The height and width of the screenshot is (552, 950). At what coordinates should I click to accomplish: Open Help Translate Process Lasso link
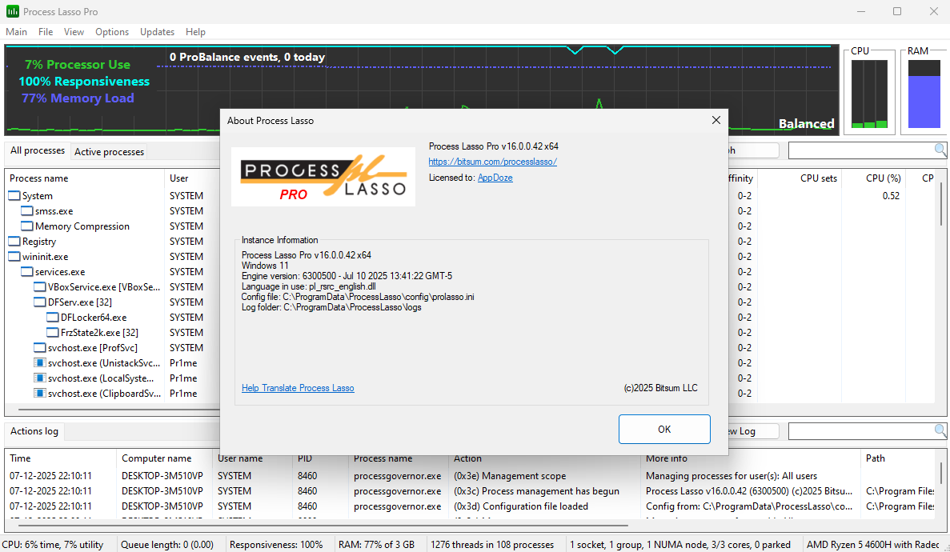coord(298,388)
